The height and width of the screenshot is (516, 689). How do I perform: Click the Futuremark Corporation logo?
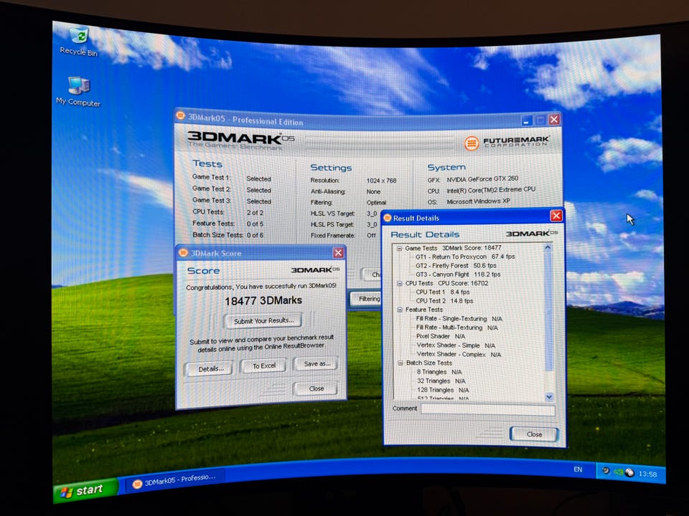[506, 142]
